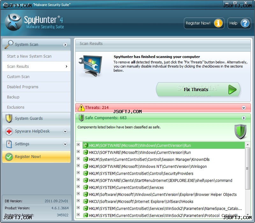This screenshot has width=255, height=223.
Task: Select the Scan Results menu entry
Action: (x=36, y=67)
